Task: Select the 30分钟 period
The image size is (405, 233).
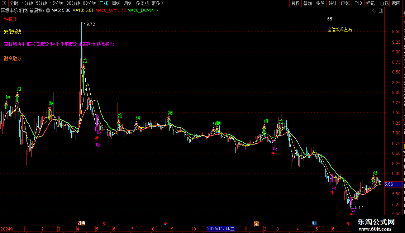Action: pyautogui.click(x=73, y=3)
